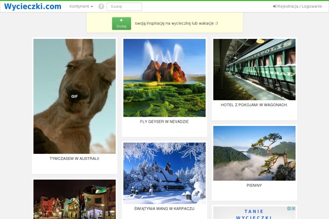Open the Tanie Wycieczki ad banner
This screenshot has height=219, width=329.
tap(254, 214)
